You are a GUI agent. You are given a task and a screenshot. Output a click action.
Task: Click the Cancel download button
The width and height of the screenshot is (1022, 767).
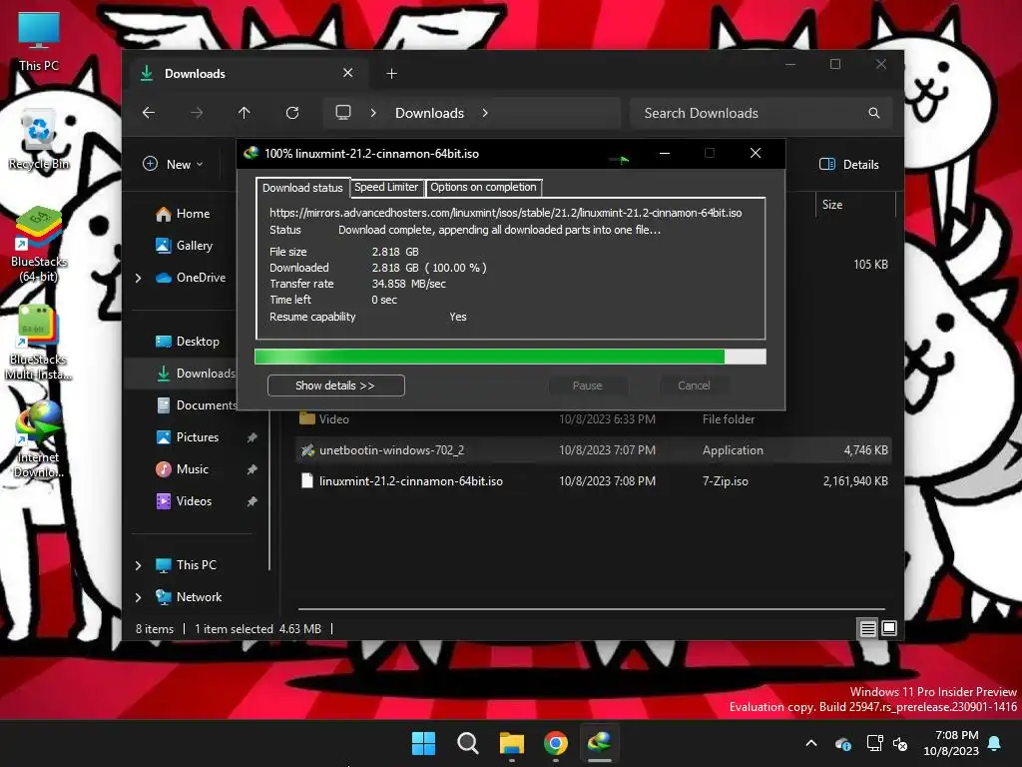[x=694, y=385]
